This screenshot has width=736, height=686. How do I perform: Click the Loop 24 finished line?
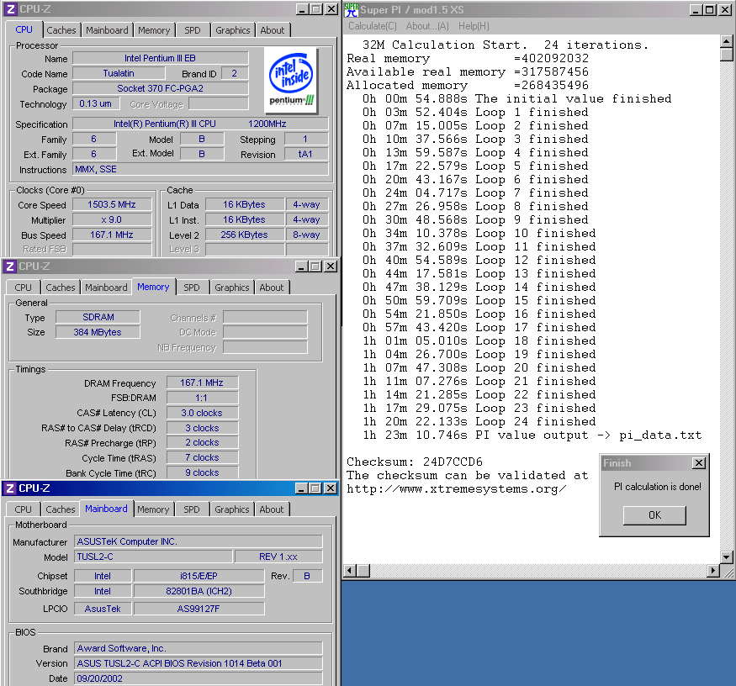tap(479, 421)
